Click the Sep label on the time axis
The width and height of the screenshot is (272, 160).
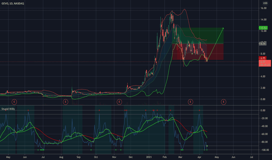click(79, 157)
